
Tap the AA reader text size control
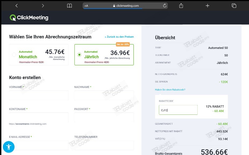coord(86,6)
